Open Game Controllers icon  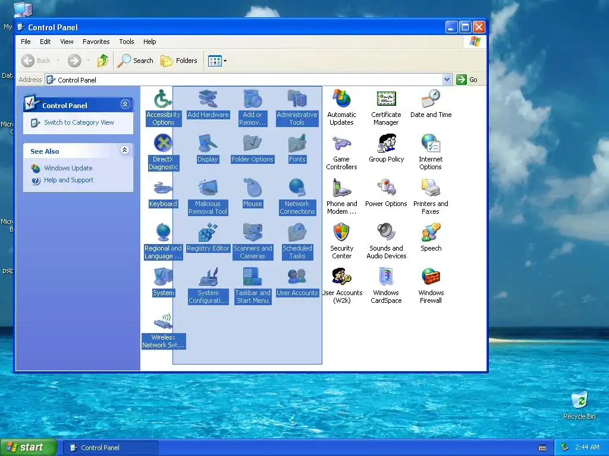pos(341,144)
